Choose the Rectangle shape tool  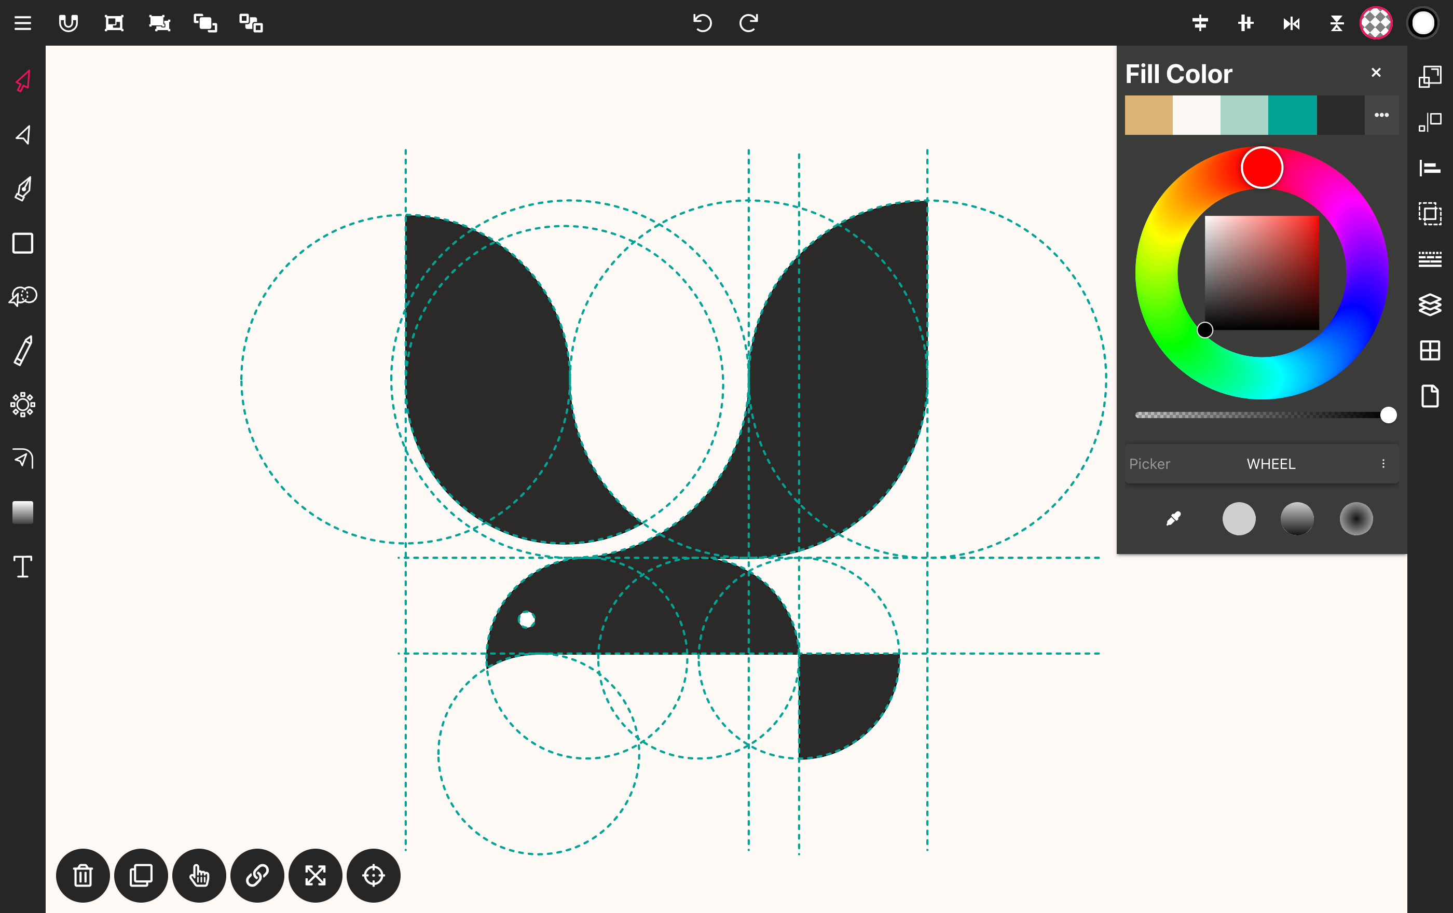(x=23, y=243)
